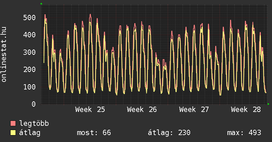The height and width of the screenshot is (142, 272).
Task: Click the átlag legend label next to the yellow swatch
Action: pos(30,133)
